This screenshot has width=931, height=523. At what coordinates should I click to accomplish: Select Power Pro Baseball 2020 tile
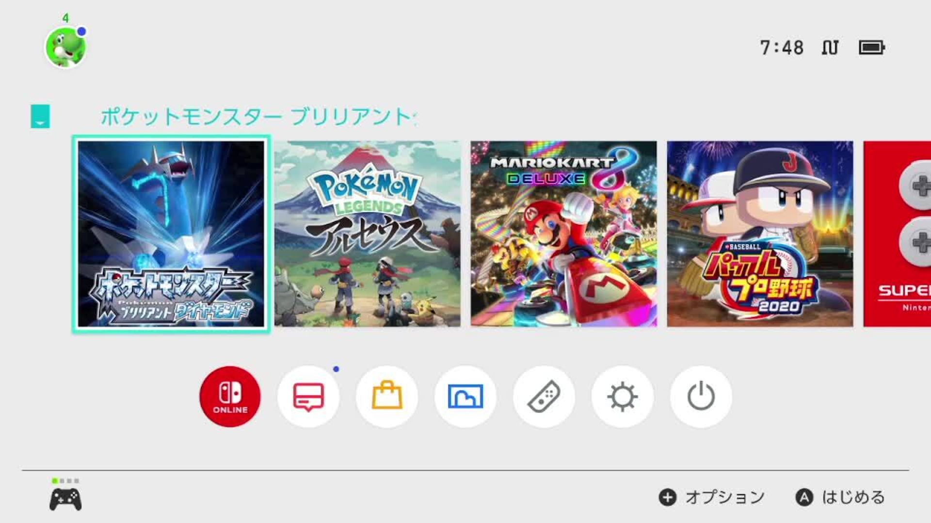pos(760,234)
